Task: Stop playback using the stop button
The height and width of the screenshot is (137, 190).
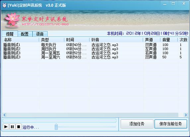Action: 19,127
